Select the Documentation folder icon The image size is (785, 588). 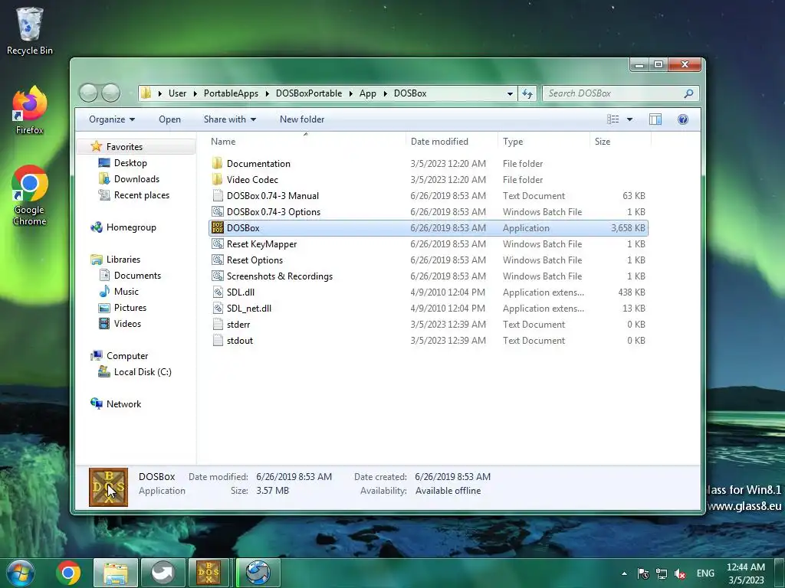217,164
